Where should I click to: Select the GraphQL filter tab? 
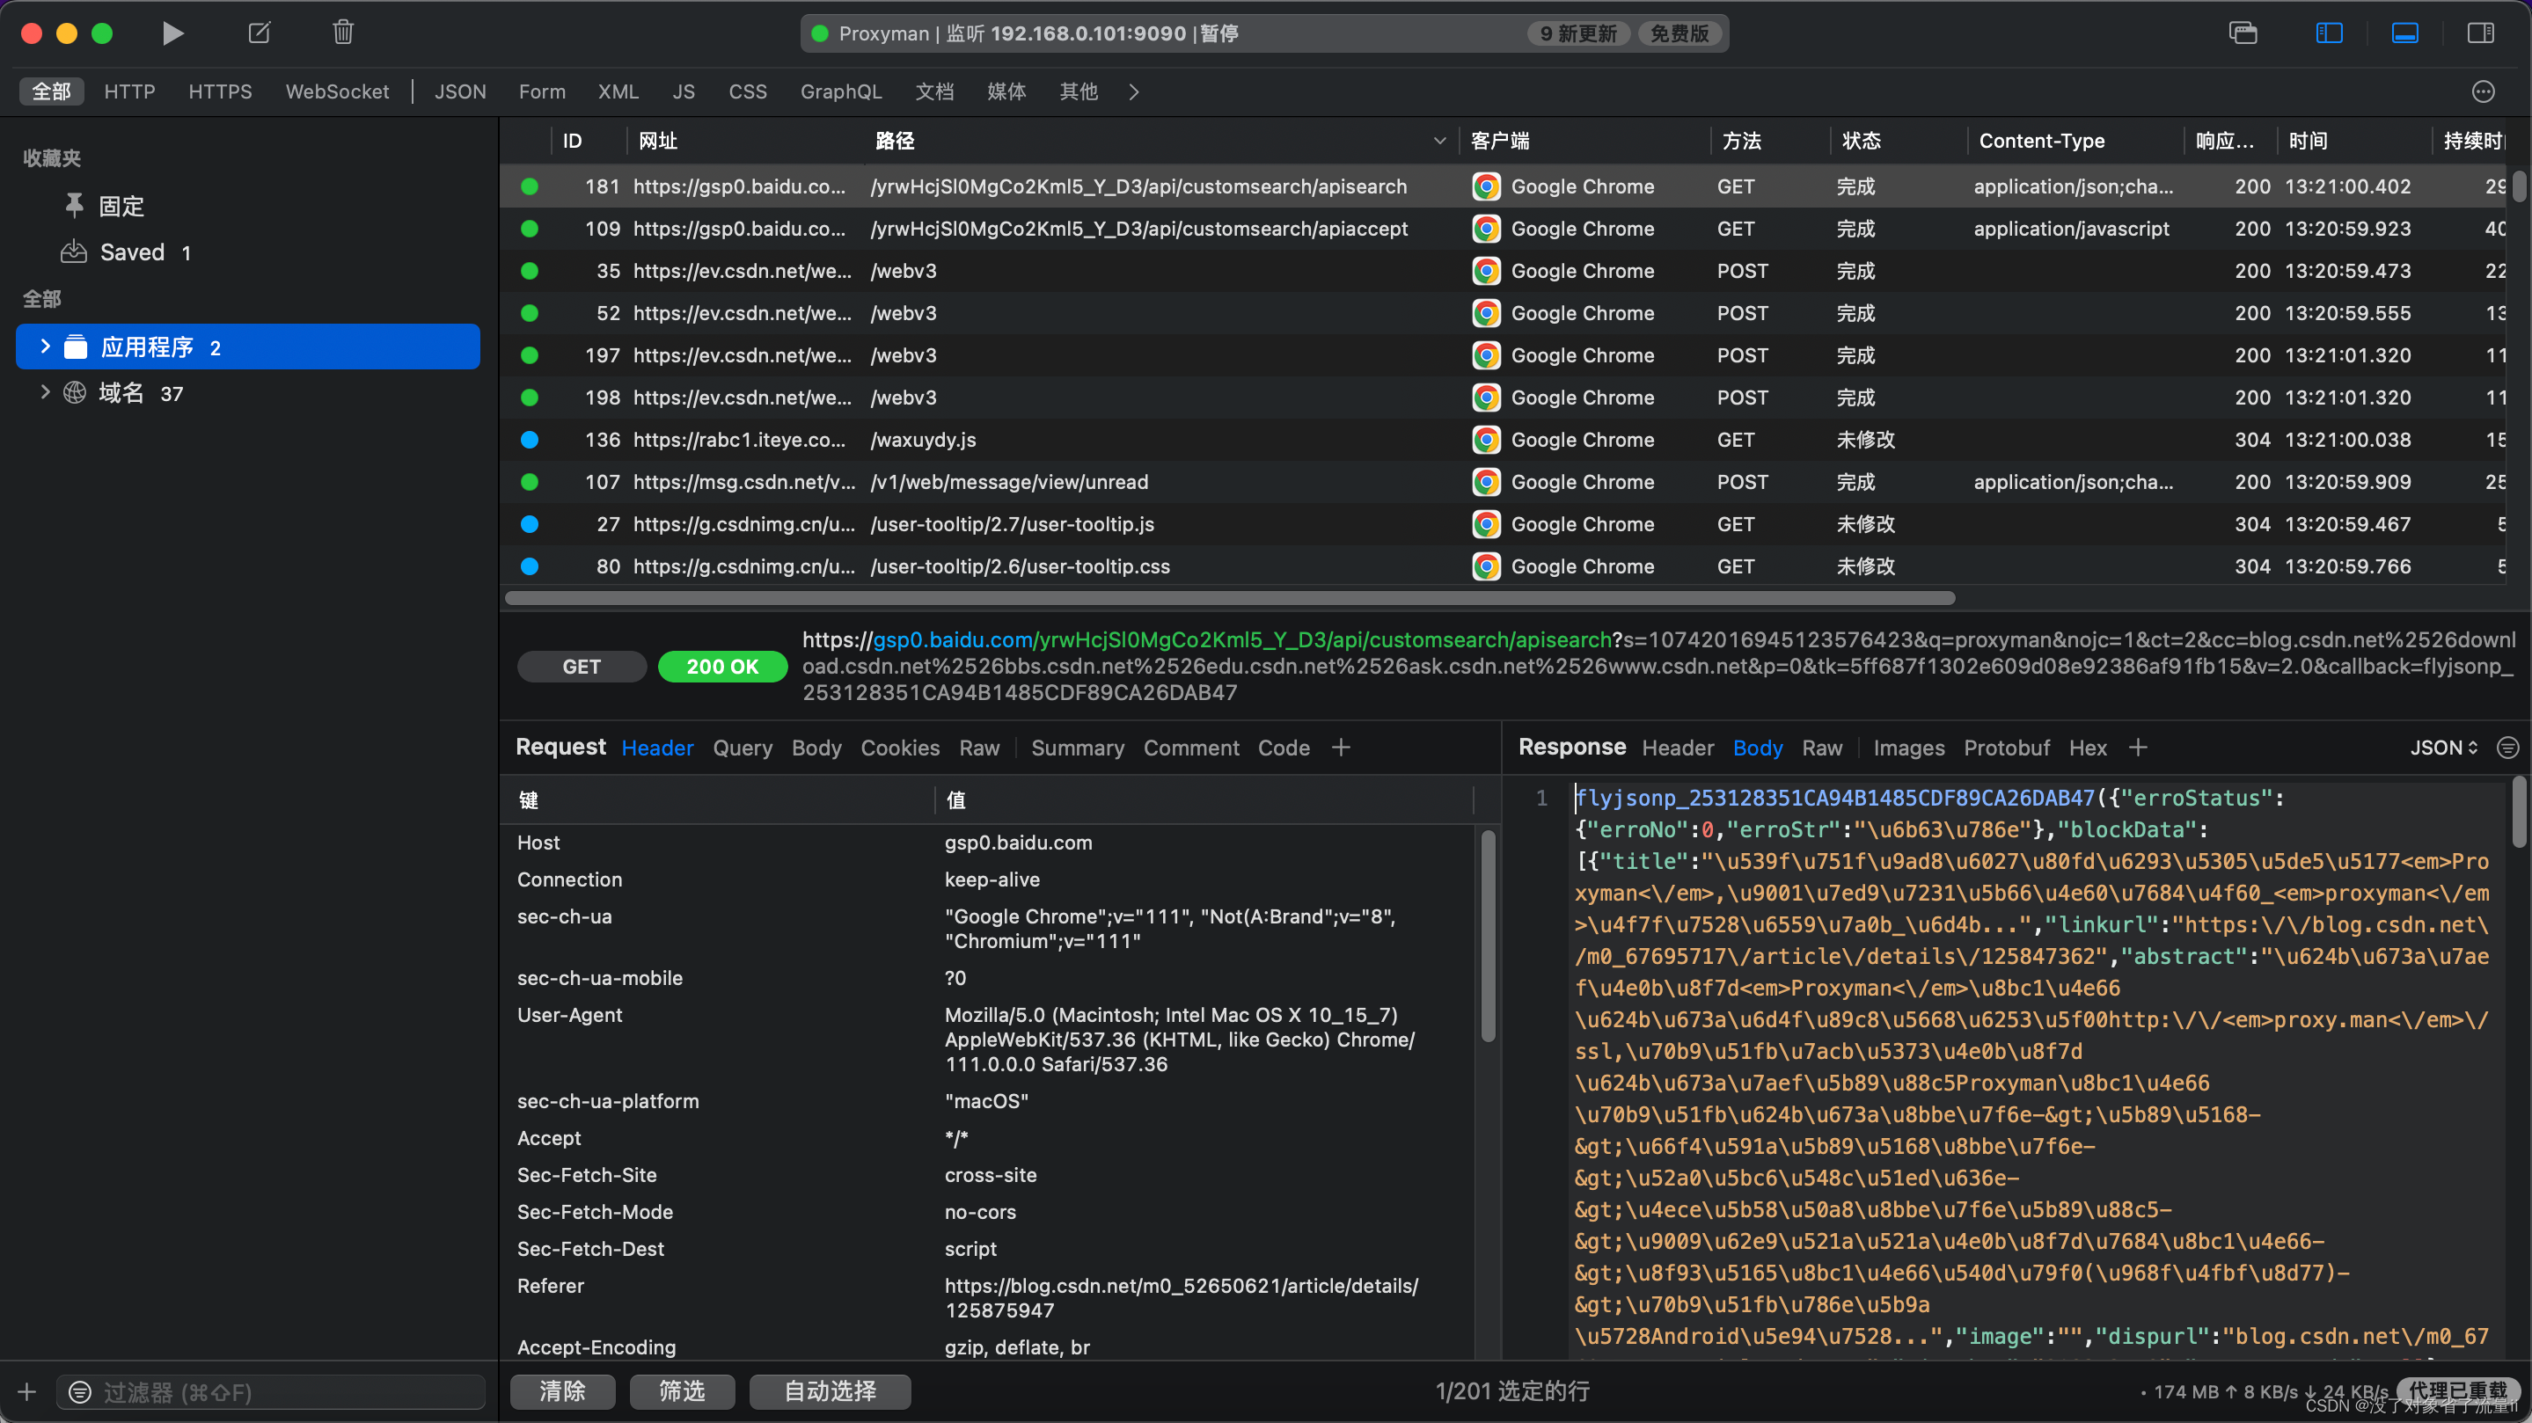(x=840, y=91)
